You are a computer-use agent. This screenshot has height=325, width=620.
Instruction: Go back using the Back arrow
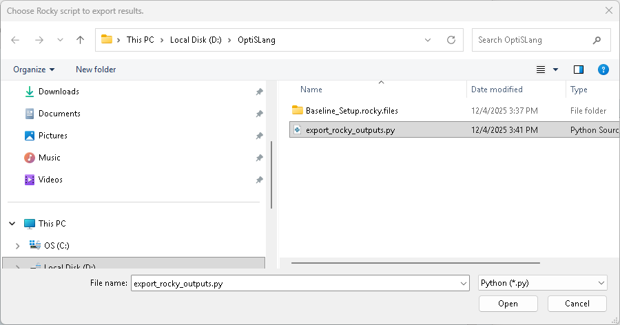15,40
